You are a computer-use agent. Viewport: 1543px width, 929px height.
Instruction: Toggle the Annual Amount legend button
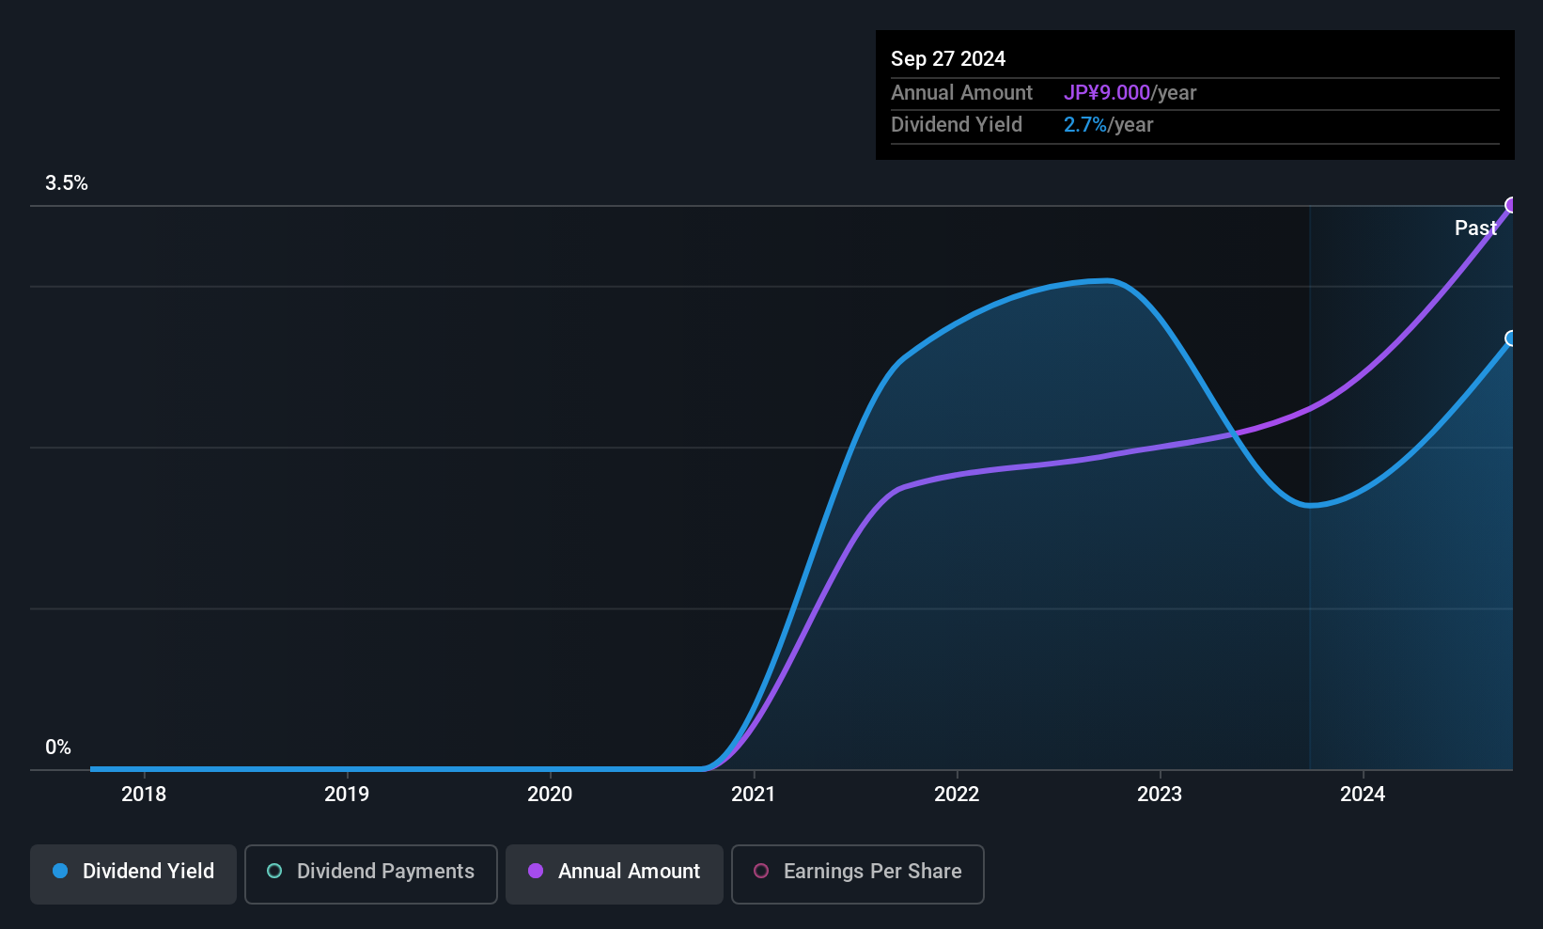(615, 874)
